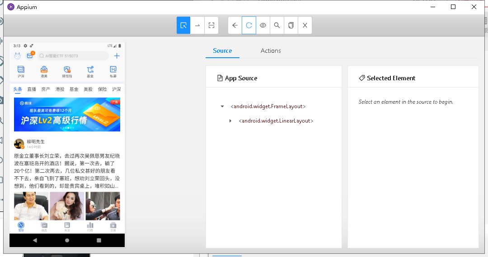Open photo of woman with sunglasses

(x=103, y=206)
